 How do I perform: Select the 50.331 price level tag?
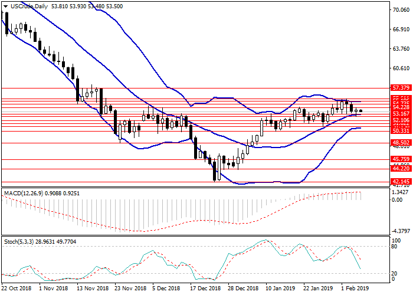coord(401,130)
